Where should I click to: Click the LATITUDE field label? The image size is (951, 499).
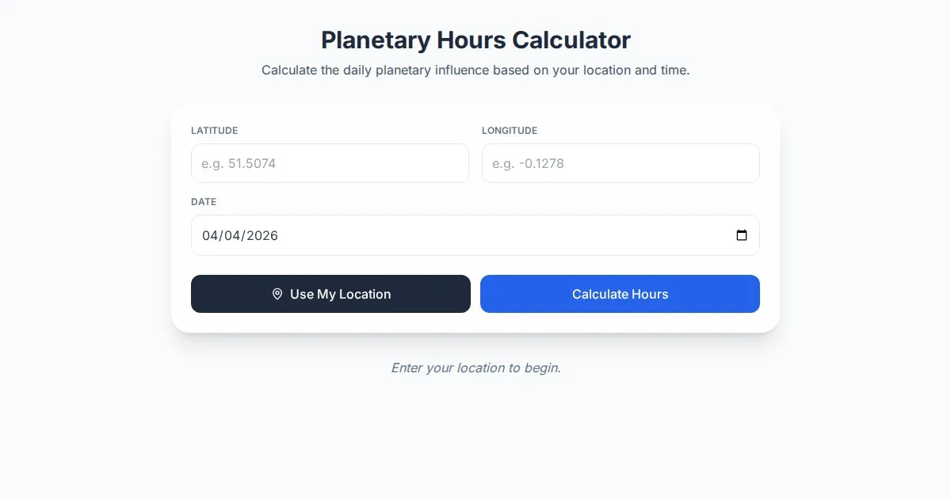point(214,131)
